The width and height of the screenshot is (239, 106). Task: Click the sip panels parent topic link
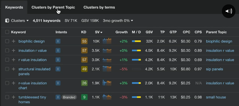pyautogui.click(x=214, y=69)
